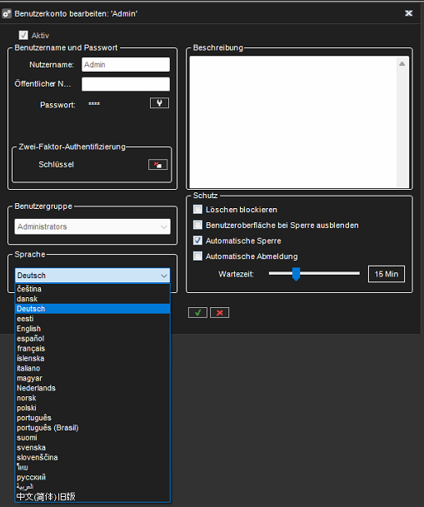Screen dimensions: 424x507
Task: Click the Nutzername input field
Action: [x=126, y=65]
